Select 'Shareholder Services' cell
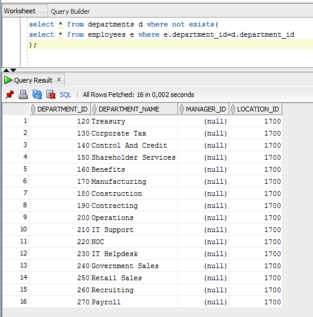 134,157
